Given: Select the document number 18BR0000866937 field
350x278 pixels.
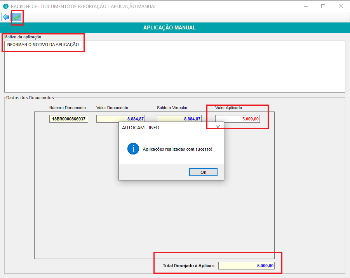Looking at the screenshot, I should tap(69, 119).
